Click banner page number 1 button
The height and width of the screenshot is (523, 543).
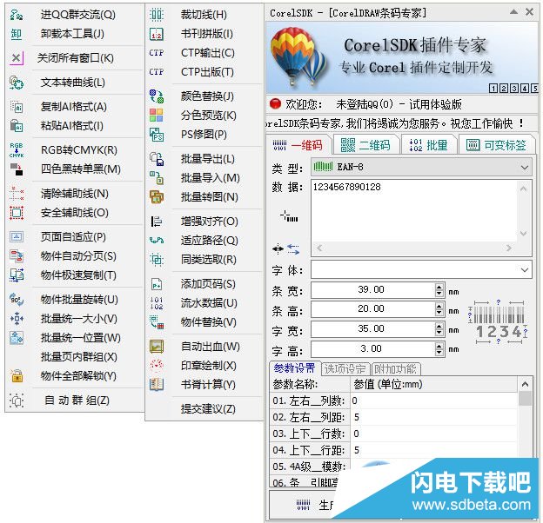point(493,89)
